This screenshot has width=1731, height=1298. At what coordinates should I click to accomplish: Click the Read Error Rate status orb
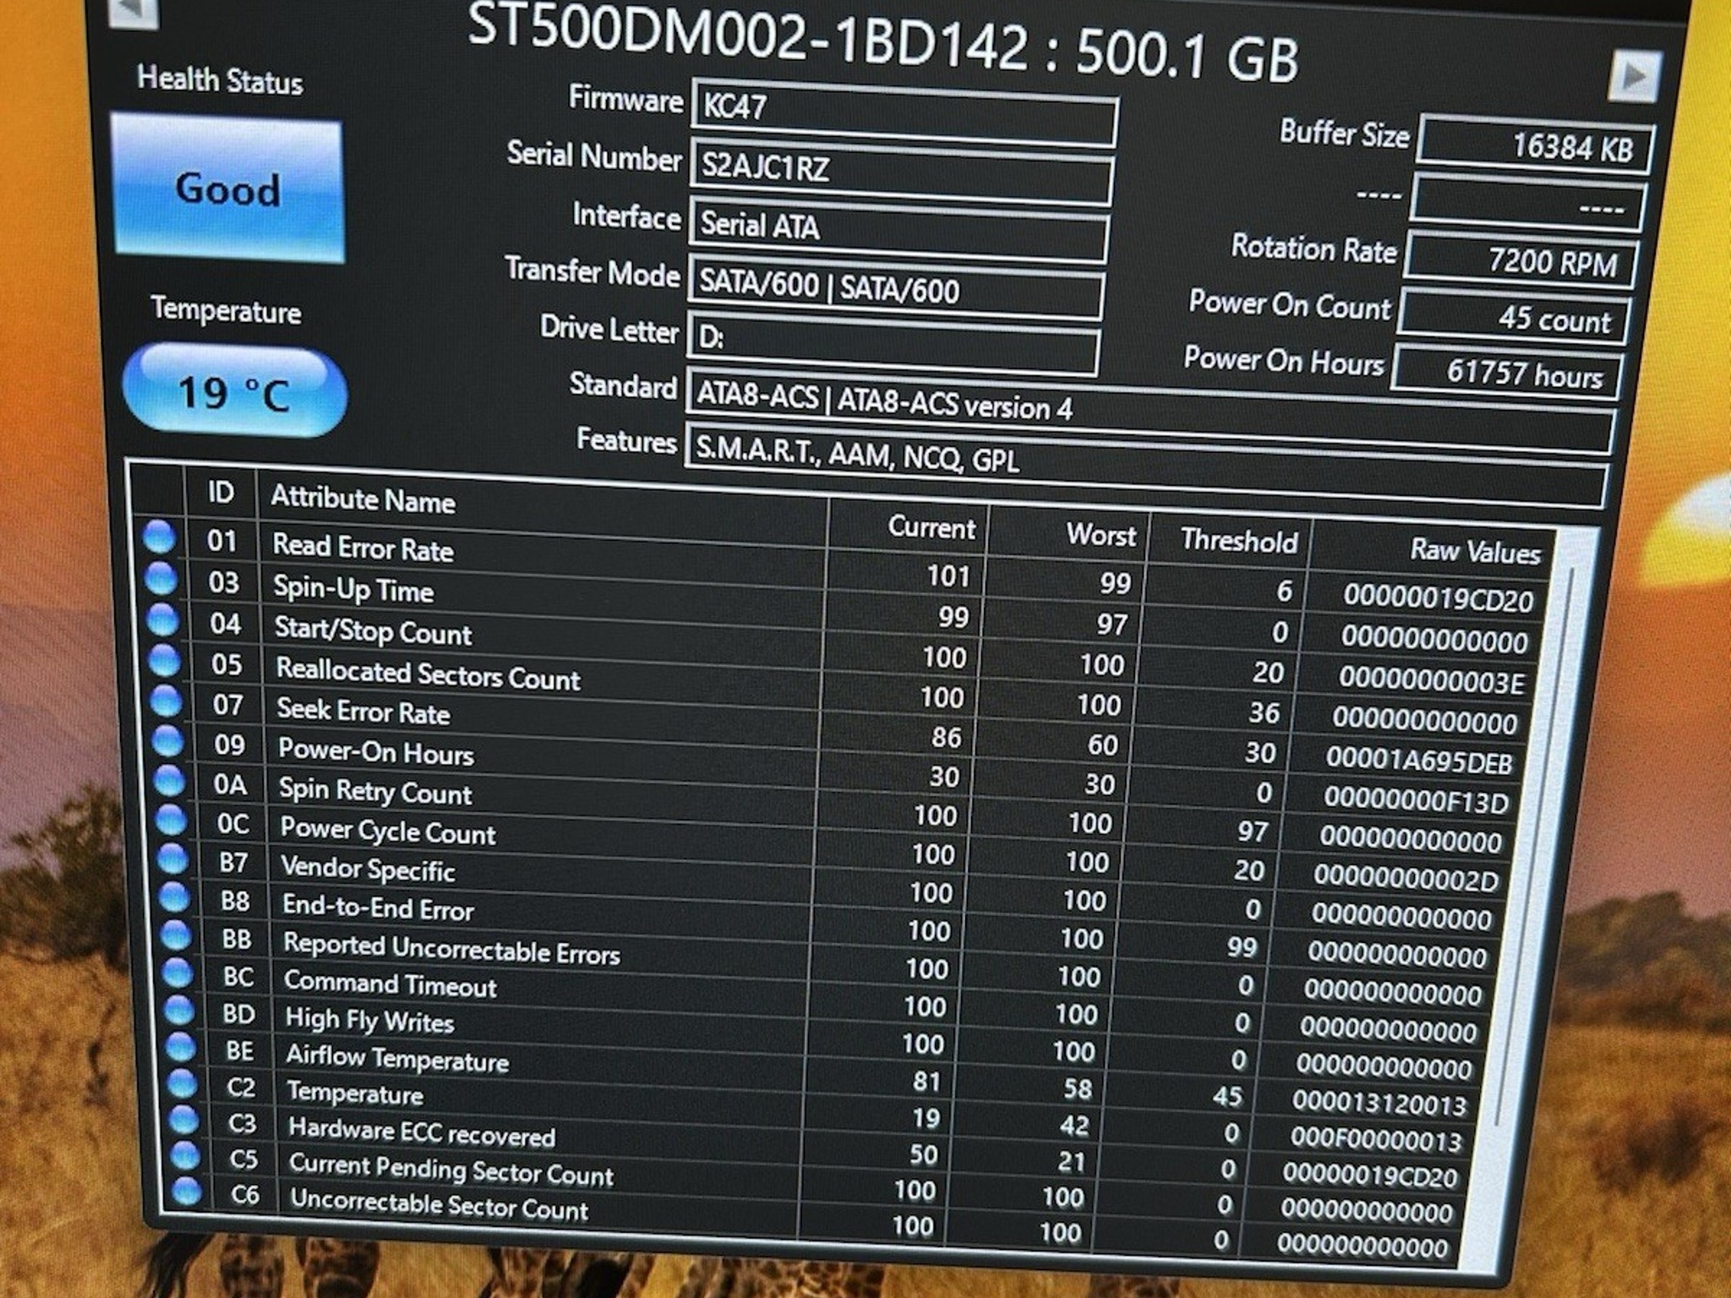159,537
